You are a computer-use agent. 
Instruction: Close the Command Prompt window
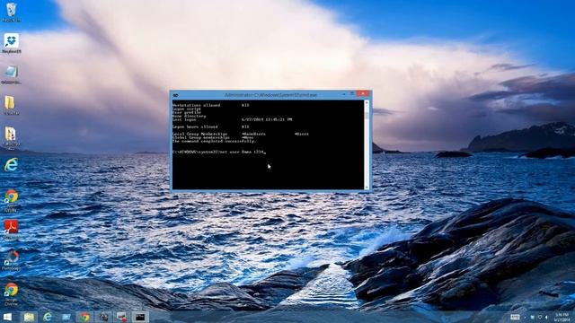pos(363,93)
